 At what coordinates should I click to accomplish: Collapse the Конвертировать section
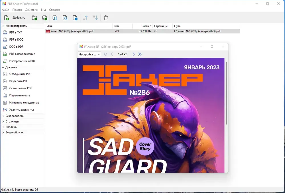click(3, 26)
